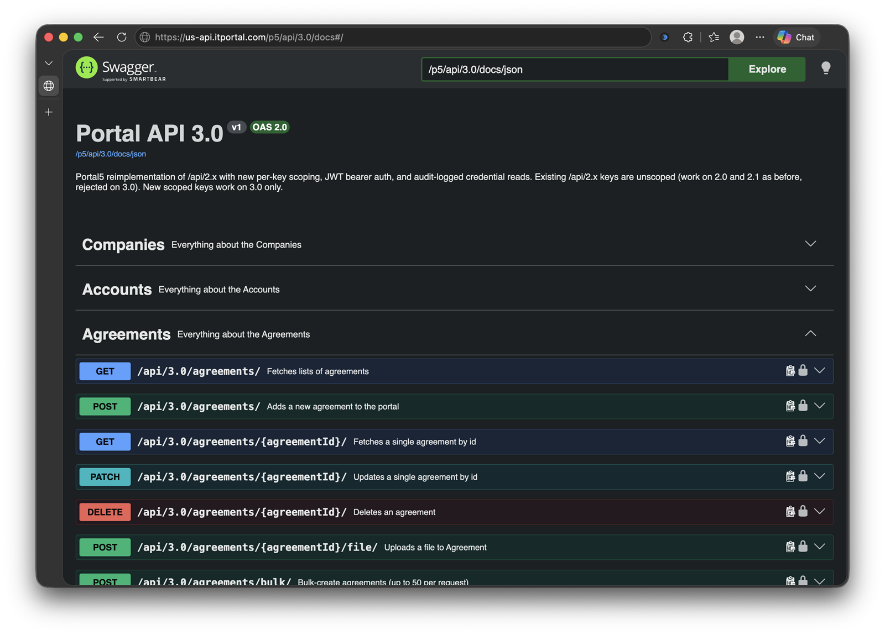
Task: Click lock icon on GET agreements list
Action: 803,370
